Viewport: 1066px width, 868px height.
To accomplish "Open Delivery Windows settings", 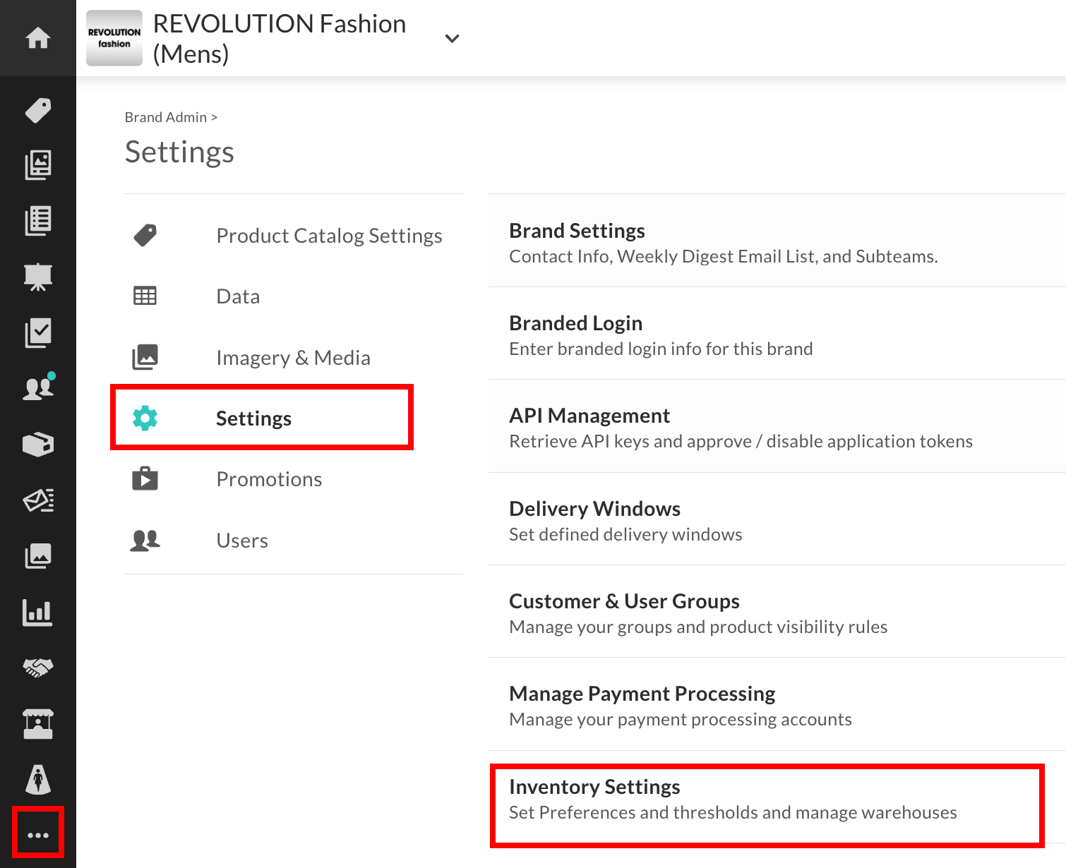I will (x=594, y=509).
